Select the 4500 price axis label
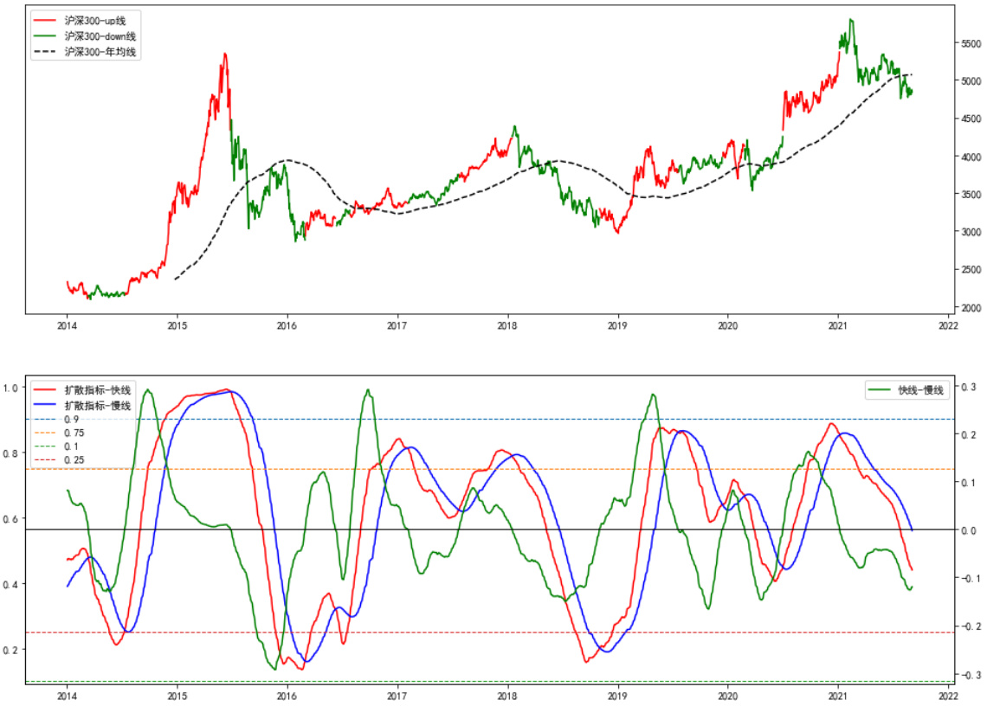The image size is (987, 706). (x=971, y=119)
